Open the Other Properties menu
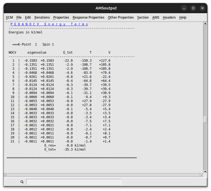This screenshot has height=191, width=211. (x=121, y=18)
